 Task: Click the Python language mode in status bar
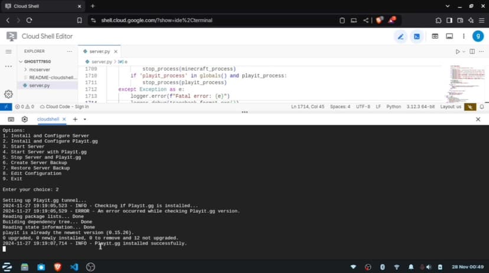coord(393,107)
